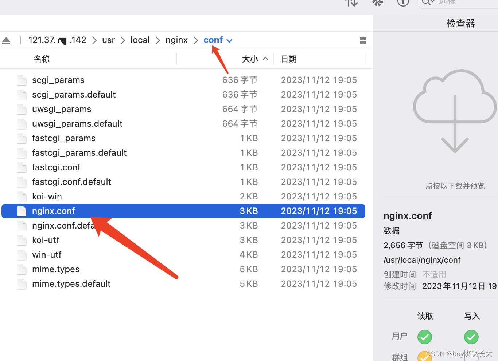
Task: Switch to grid icon view
Action: click(363, 40)
